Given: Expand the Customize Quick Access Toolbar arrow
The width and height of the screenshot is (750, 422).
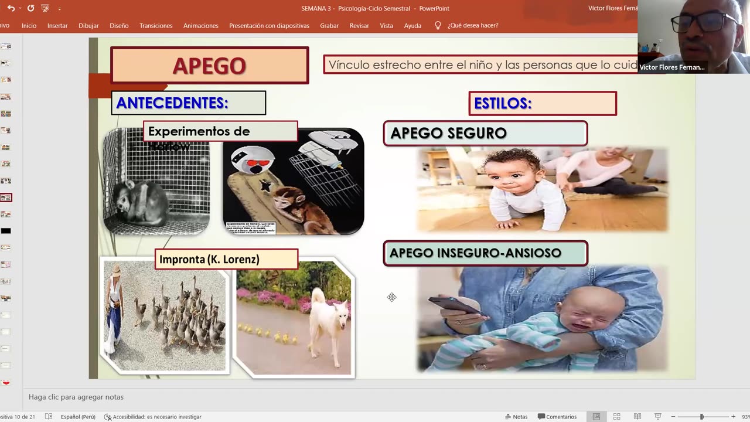Looking at the screenshot, I should tap(59, 9).
